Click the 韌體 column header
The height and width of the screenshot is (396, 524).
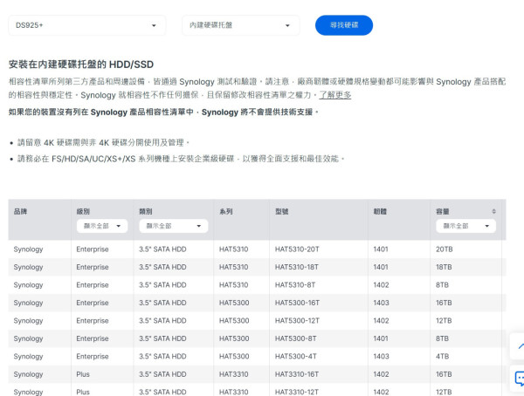(x=380, y=211)
